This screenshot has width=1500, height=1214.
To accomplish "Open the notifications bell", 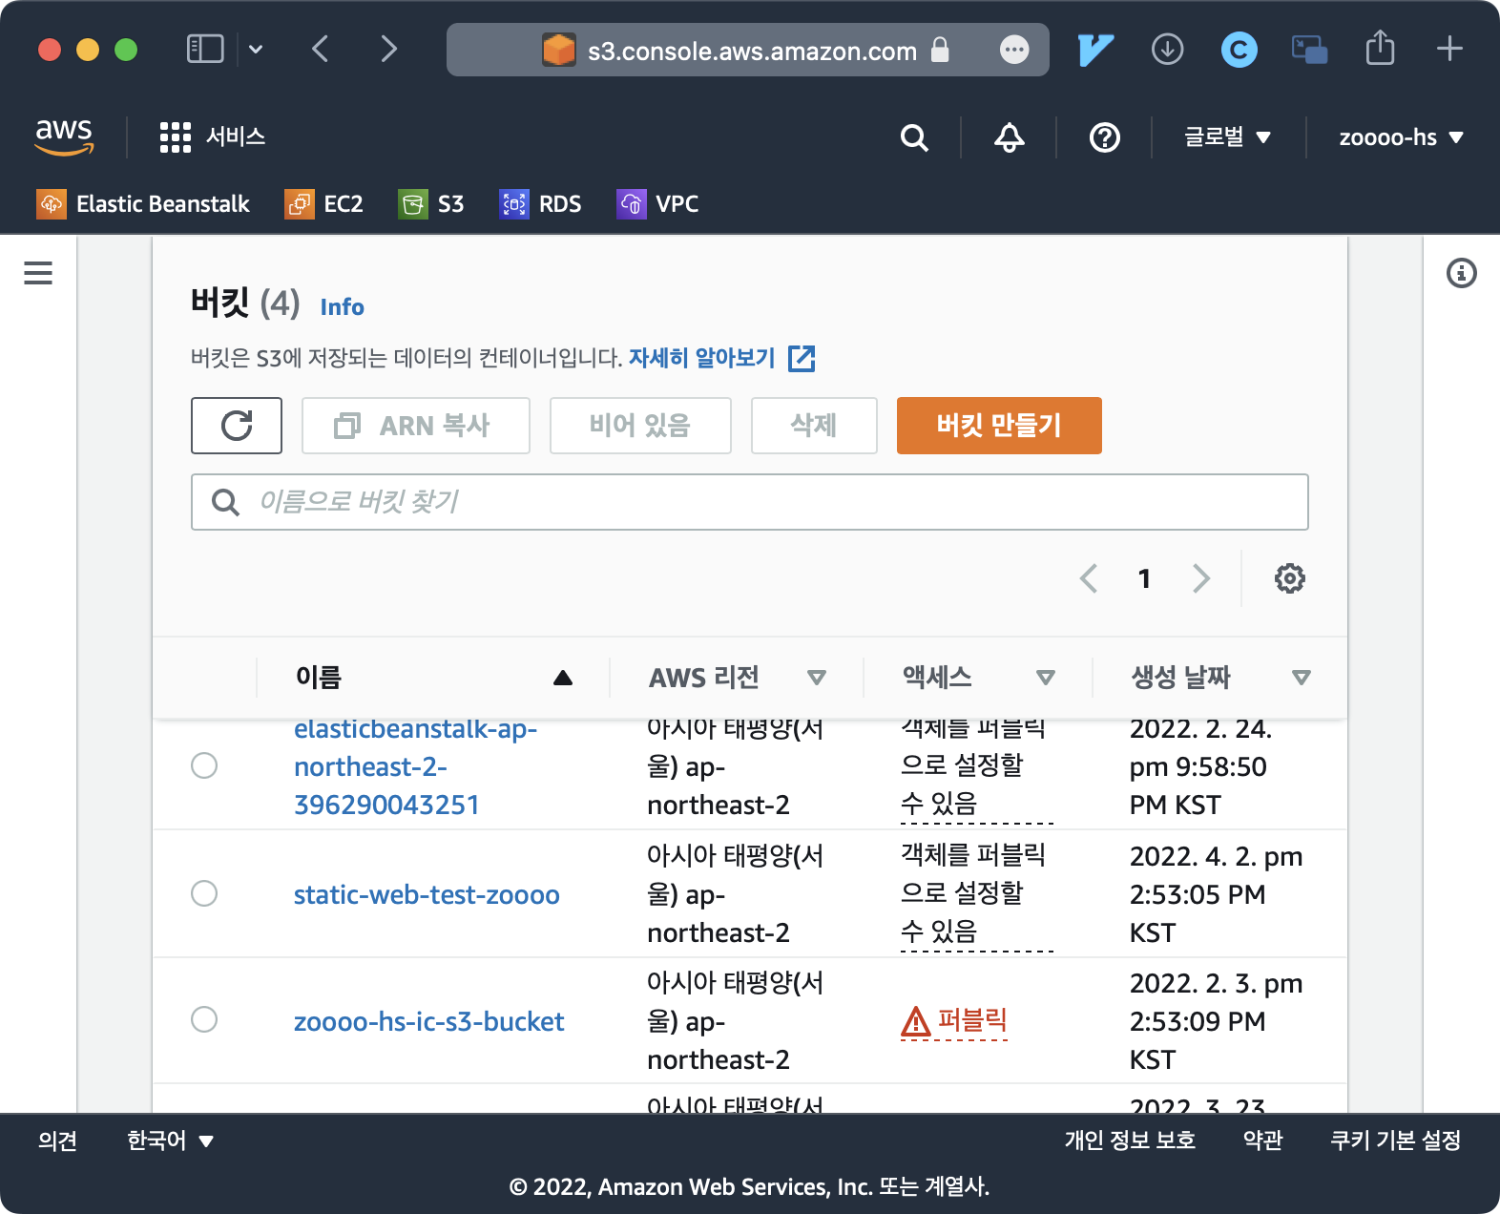I will click(x=1010, y=137).
